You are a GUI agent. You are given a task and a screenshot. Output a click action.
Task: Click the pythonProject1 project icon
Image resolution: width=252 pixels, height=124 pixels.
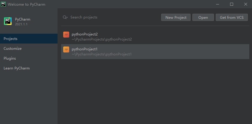66,49
